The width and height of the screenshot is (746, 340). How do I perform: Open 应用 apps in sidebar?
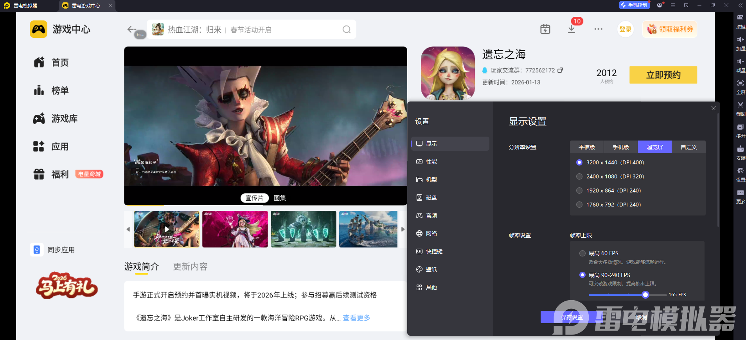51,147
